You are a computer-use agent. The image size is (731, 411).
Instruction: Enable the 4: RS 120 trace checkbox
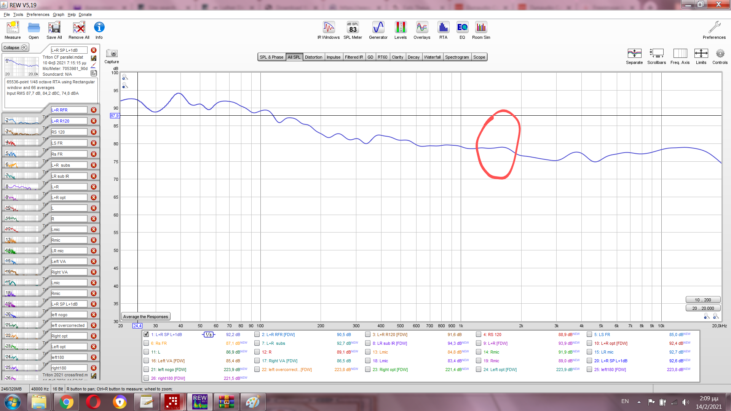479,335
